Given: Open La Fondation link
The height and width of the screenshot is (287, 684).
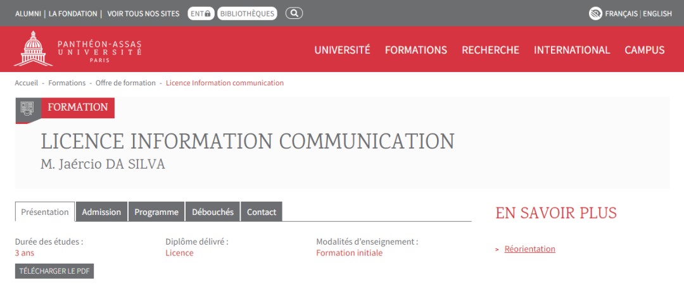Looking at the screenshot, I should click(x=73, y=13).
